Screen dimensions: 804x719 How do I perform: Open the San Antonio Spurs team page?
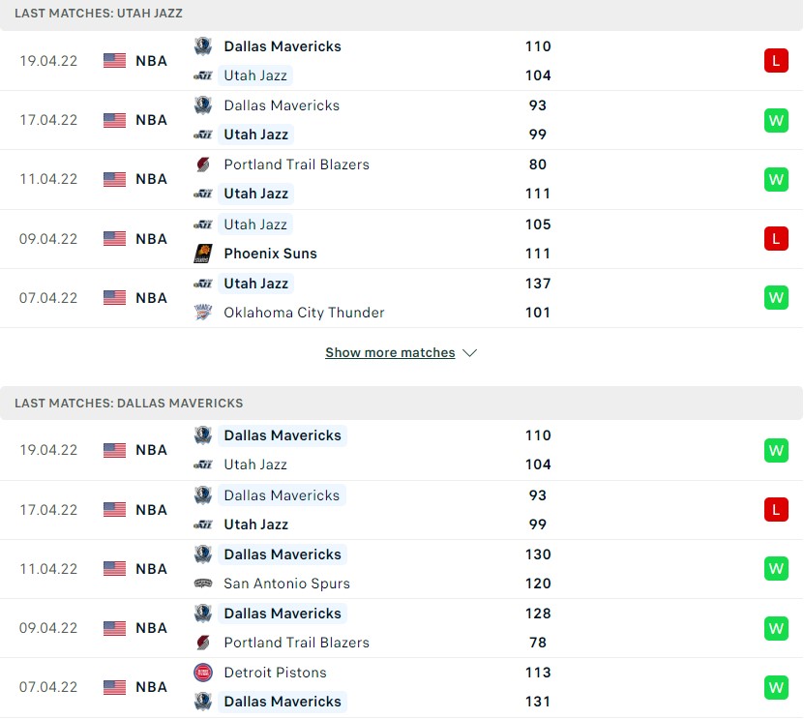(286, 584)
